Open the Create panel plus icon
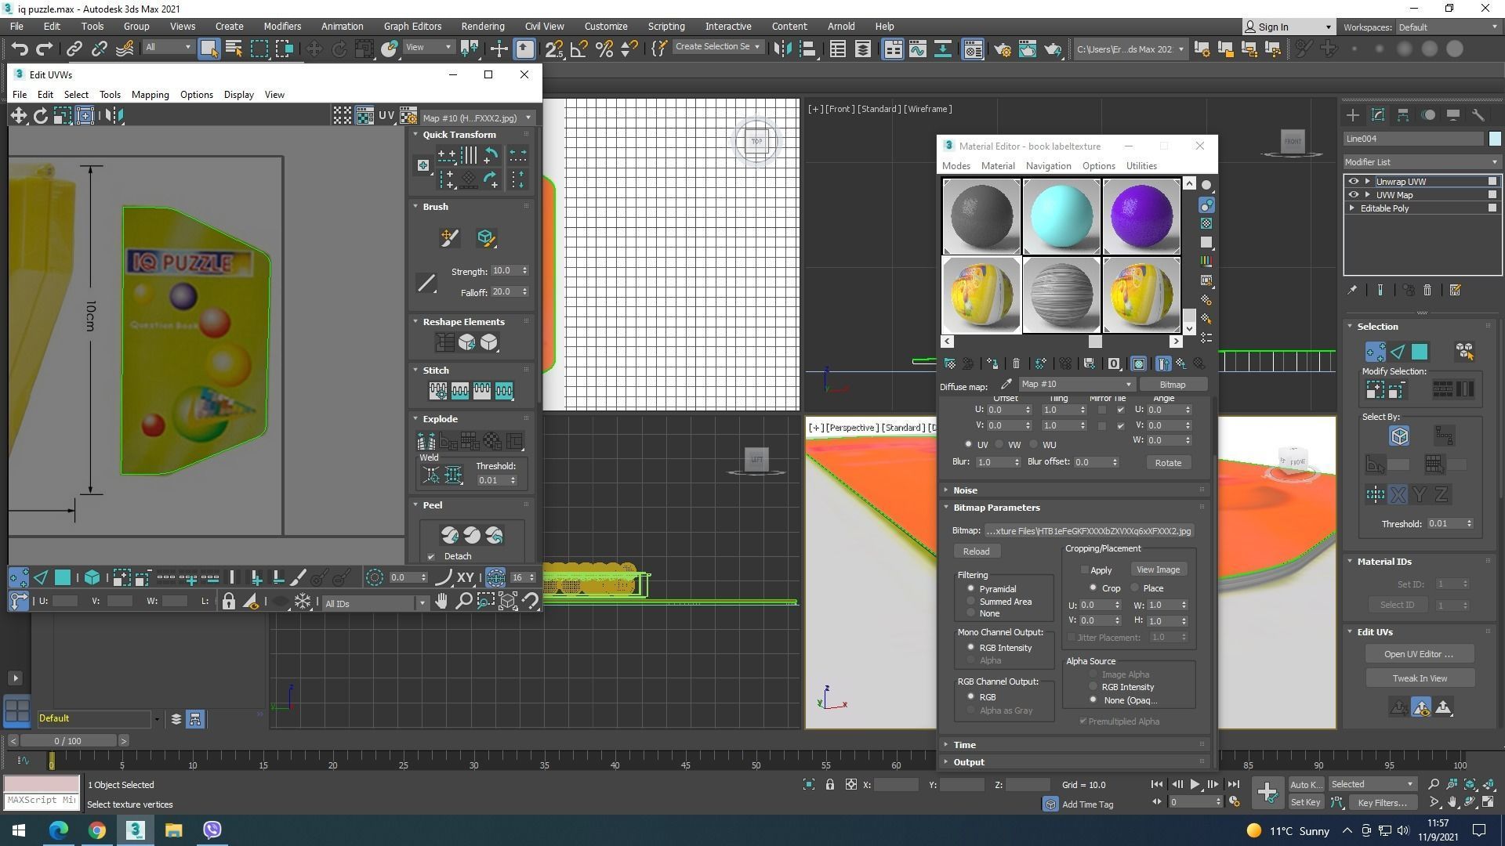Screen dimensions: 1505x846 (1353, 115)
